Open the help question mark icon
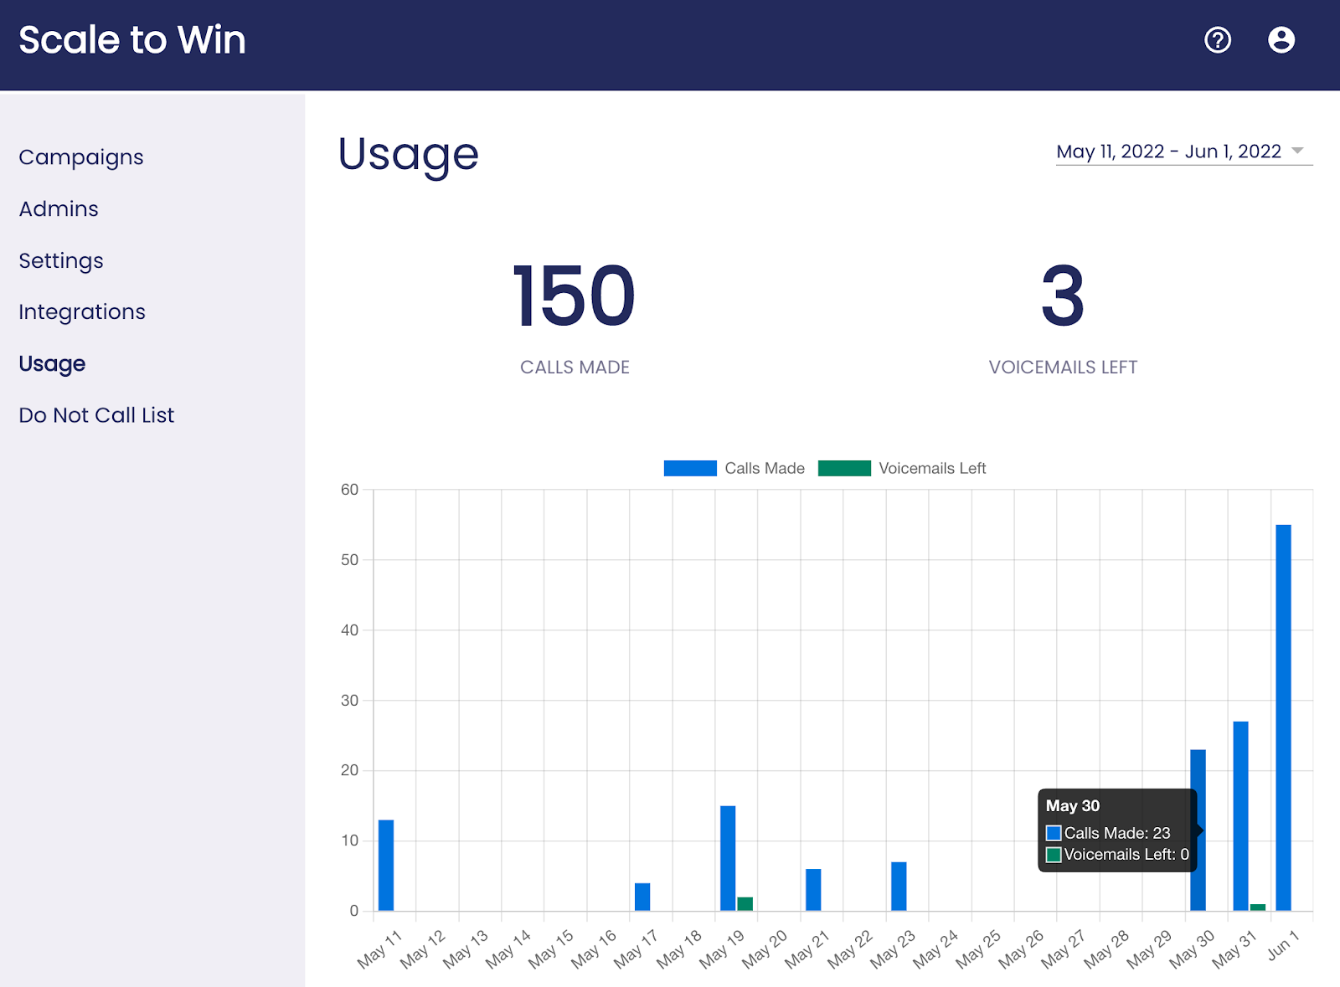 tap(1218, 39)
